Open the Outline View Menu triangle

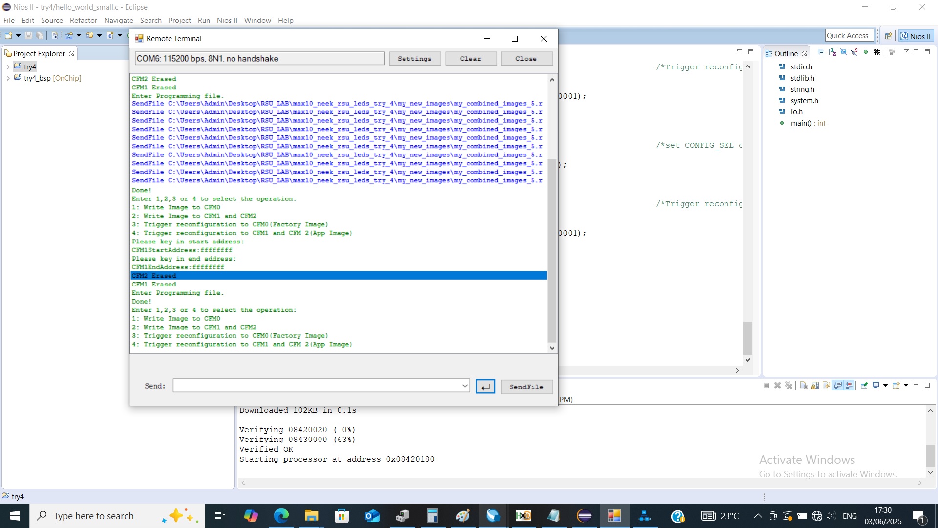point(906,51)
